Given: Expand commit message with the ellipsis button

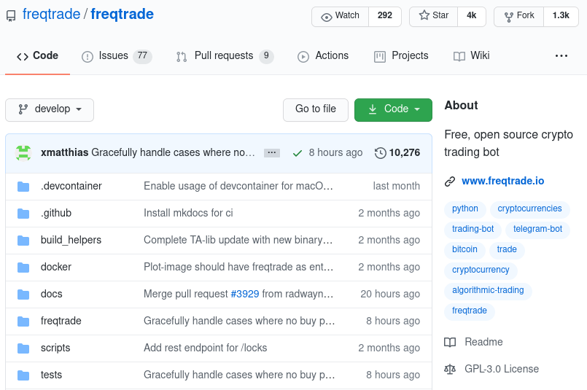Looking at the screenshot, I should coord(272,152).
